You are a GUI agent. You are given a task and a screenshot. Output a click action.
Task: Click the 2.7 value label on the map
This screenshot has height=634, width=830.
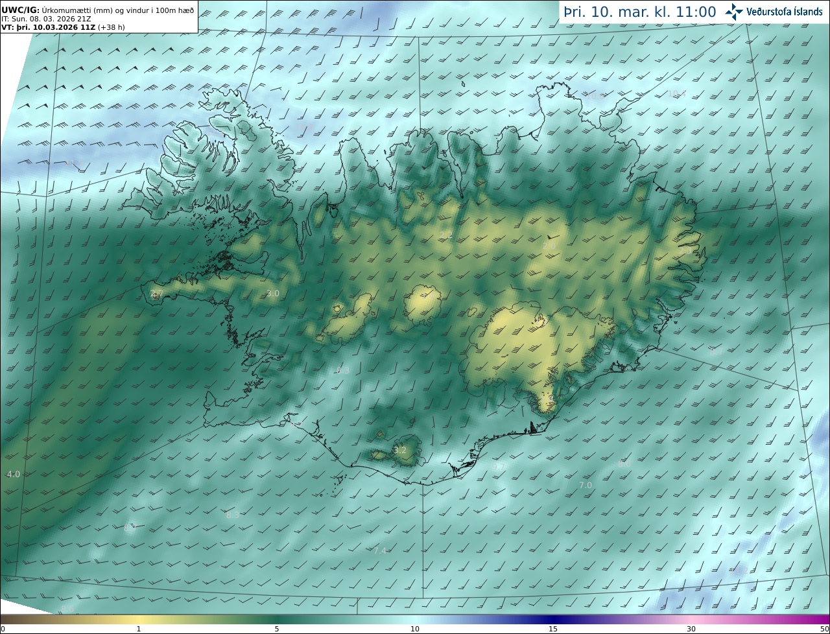pyautogui.click(x=156, y=294)
